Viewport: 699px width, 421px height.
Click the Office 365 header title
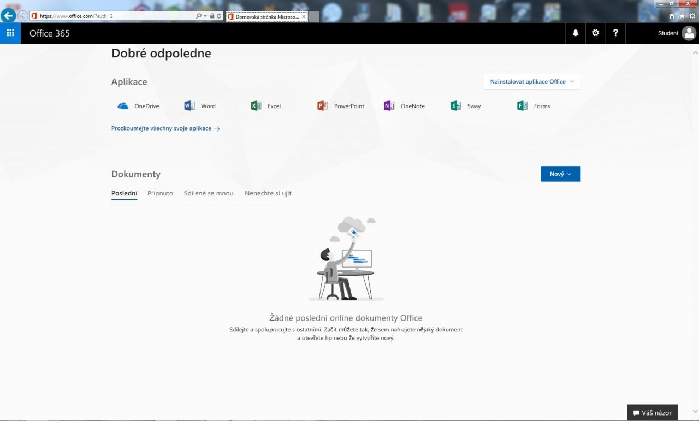click(50, 33)
